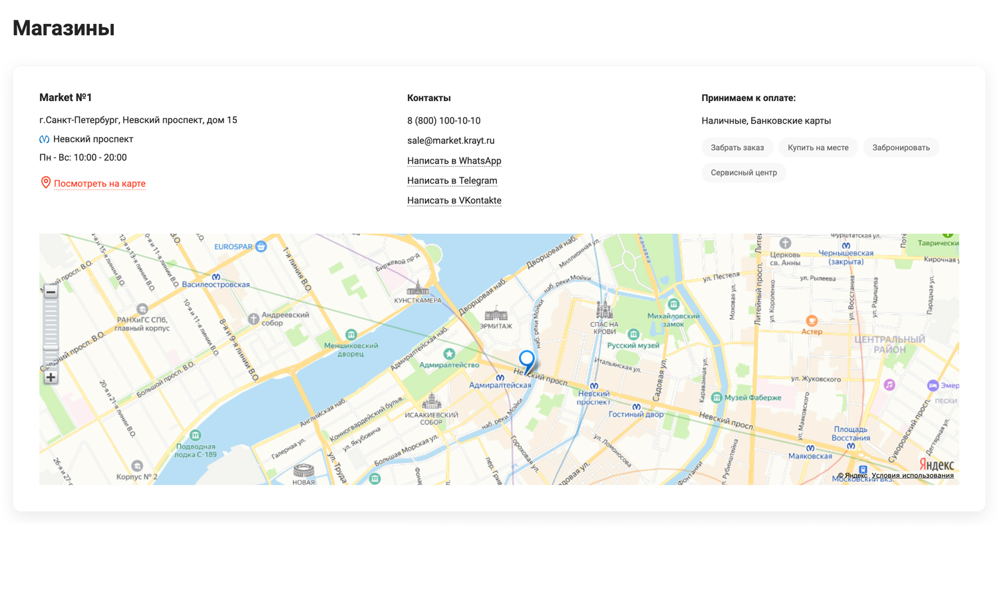
Task: Click the Написать в Telegram link
Action: click(452, 181)
